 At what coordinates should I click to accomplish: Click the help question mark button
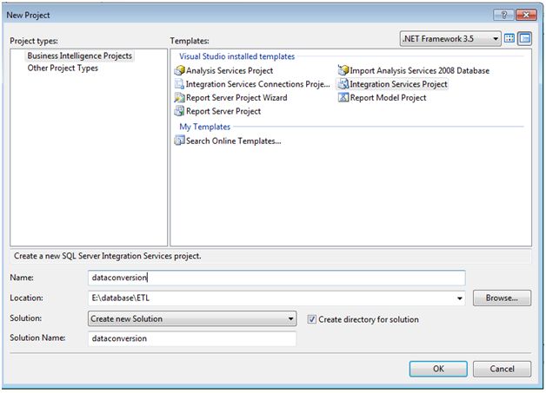coord(503,15)
